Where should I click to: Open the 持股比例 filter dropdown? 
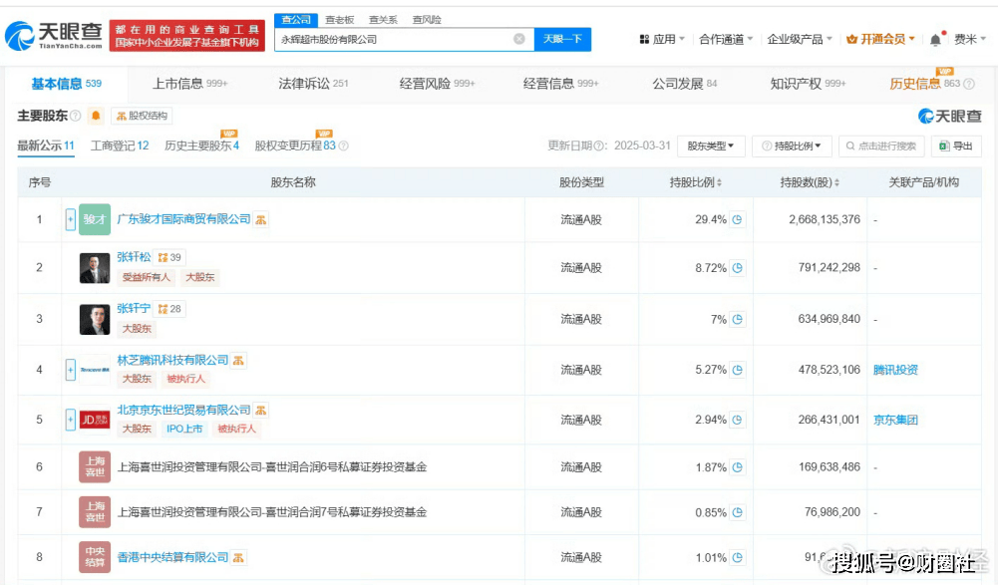coord(793,146)
